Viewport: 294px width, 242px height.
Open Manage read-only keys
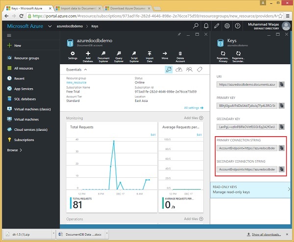point(250,190)
